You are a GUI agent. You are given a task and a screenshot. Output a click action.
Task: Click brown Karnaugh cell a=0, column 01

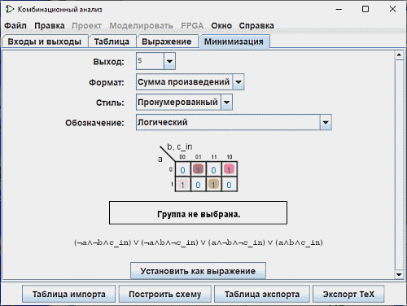(x=198, y=170)
